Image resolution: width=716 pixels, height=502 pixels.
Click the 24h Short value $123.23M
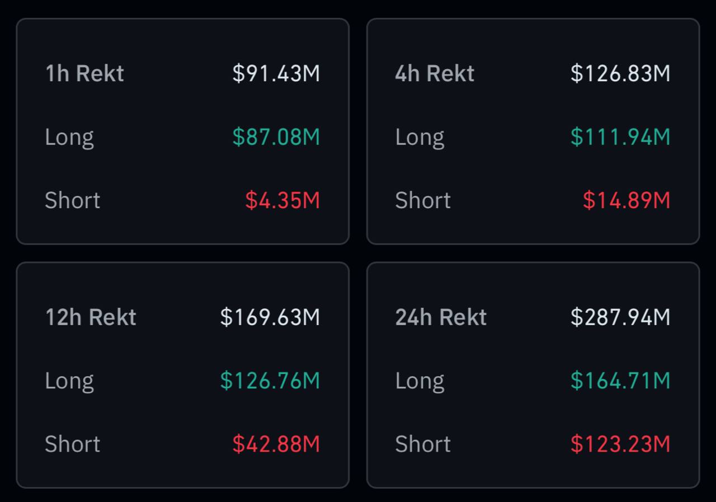(620, 444)
